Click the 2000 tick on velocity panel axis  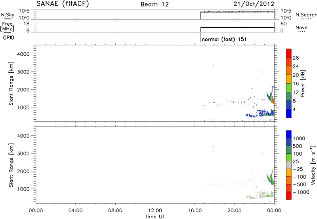tap(23, 171)
